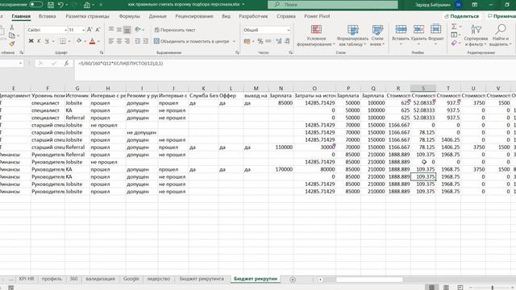Open Стили ячеек gallery
Image resolution: width=516 pixels, height=290 pixels.
tap(377, 35)
